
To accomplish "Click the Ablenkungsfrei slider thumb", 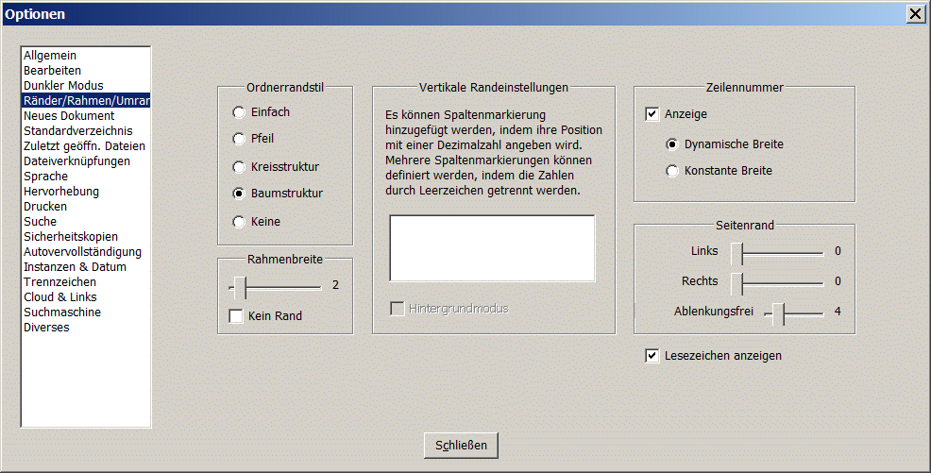I will [778, 314].
